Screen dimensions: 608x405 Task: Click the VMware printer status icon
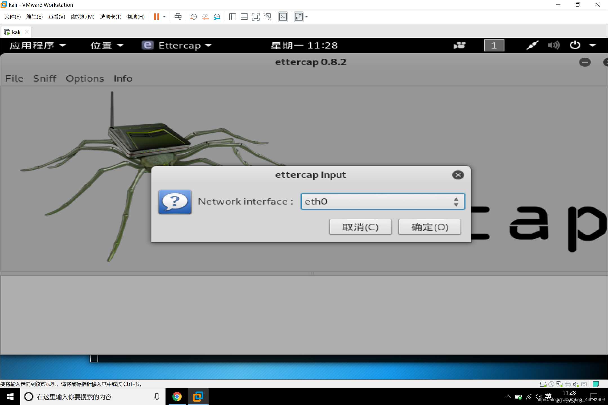click(568, 384)
